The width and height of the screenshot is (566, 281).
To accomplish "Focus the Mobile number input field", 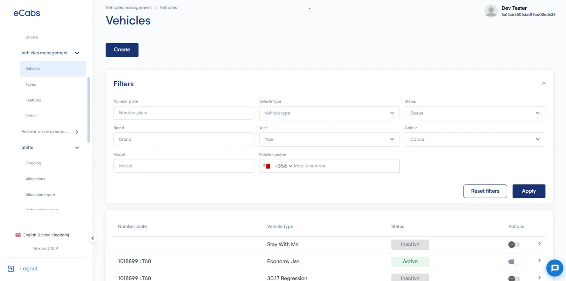I will coord(346,166).
